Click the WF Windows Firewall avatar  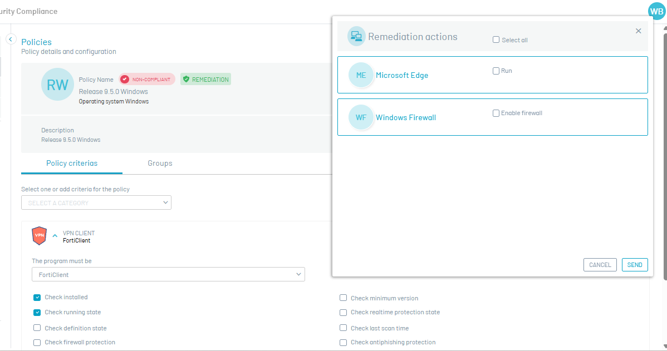click(361, 117)
